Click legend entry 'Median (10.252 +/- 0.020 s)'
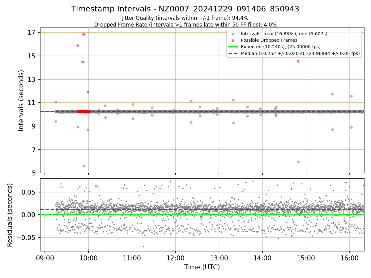Screen dimensions: 371x278 tap(300, 53)
